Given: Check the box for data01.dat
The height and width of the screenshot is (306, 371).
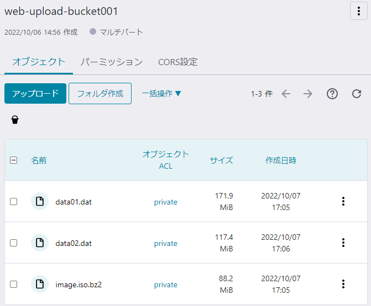Looking at the screenshot, I should [14, 202].
